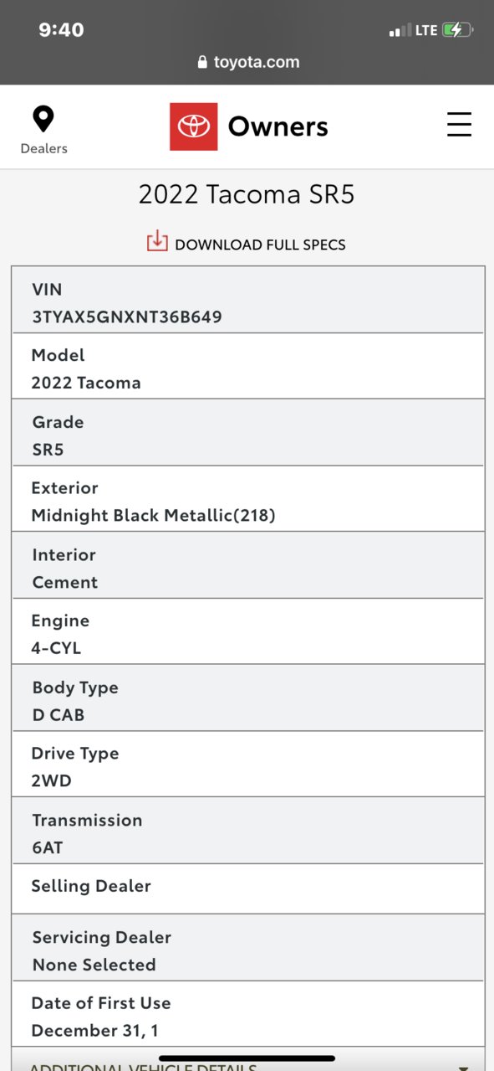Screen dimensions: 494x1071
Task: Tap the 9:40 clock in status bar
Action: tap(61, 30)
